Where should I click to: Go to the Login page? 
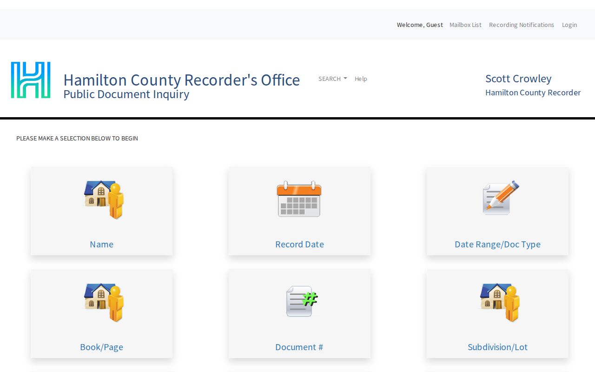point(569,25)
